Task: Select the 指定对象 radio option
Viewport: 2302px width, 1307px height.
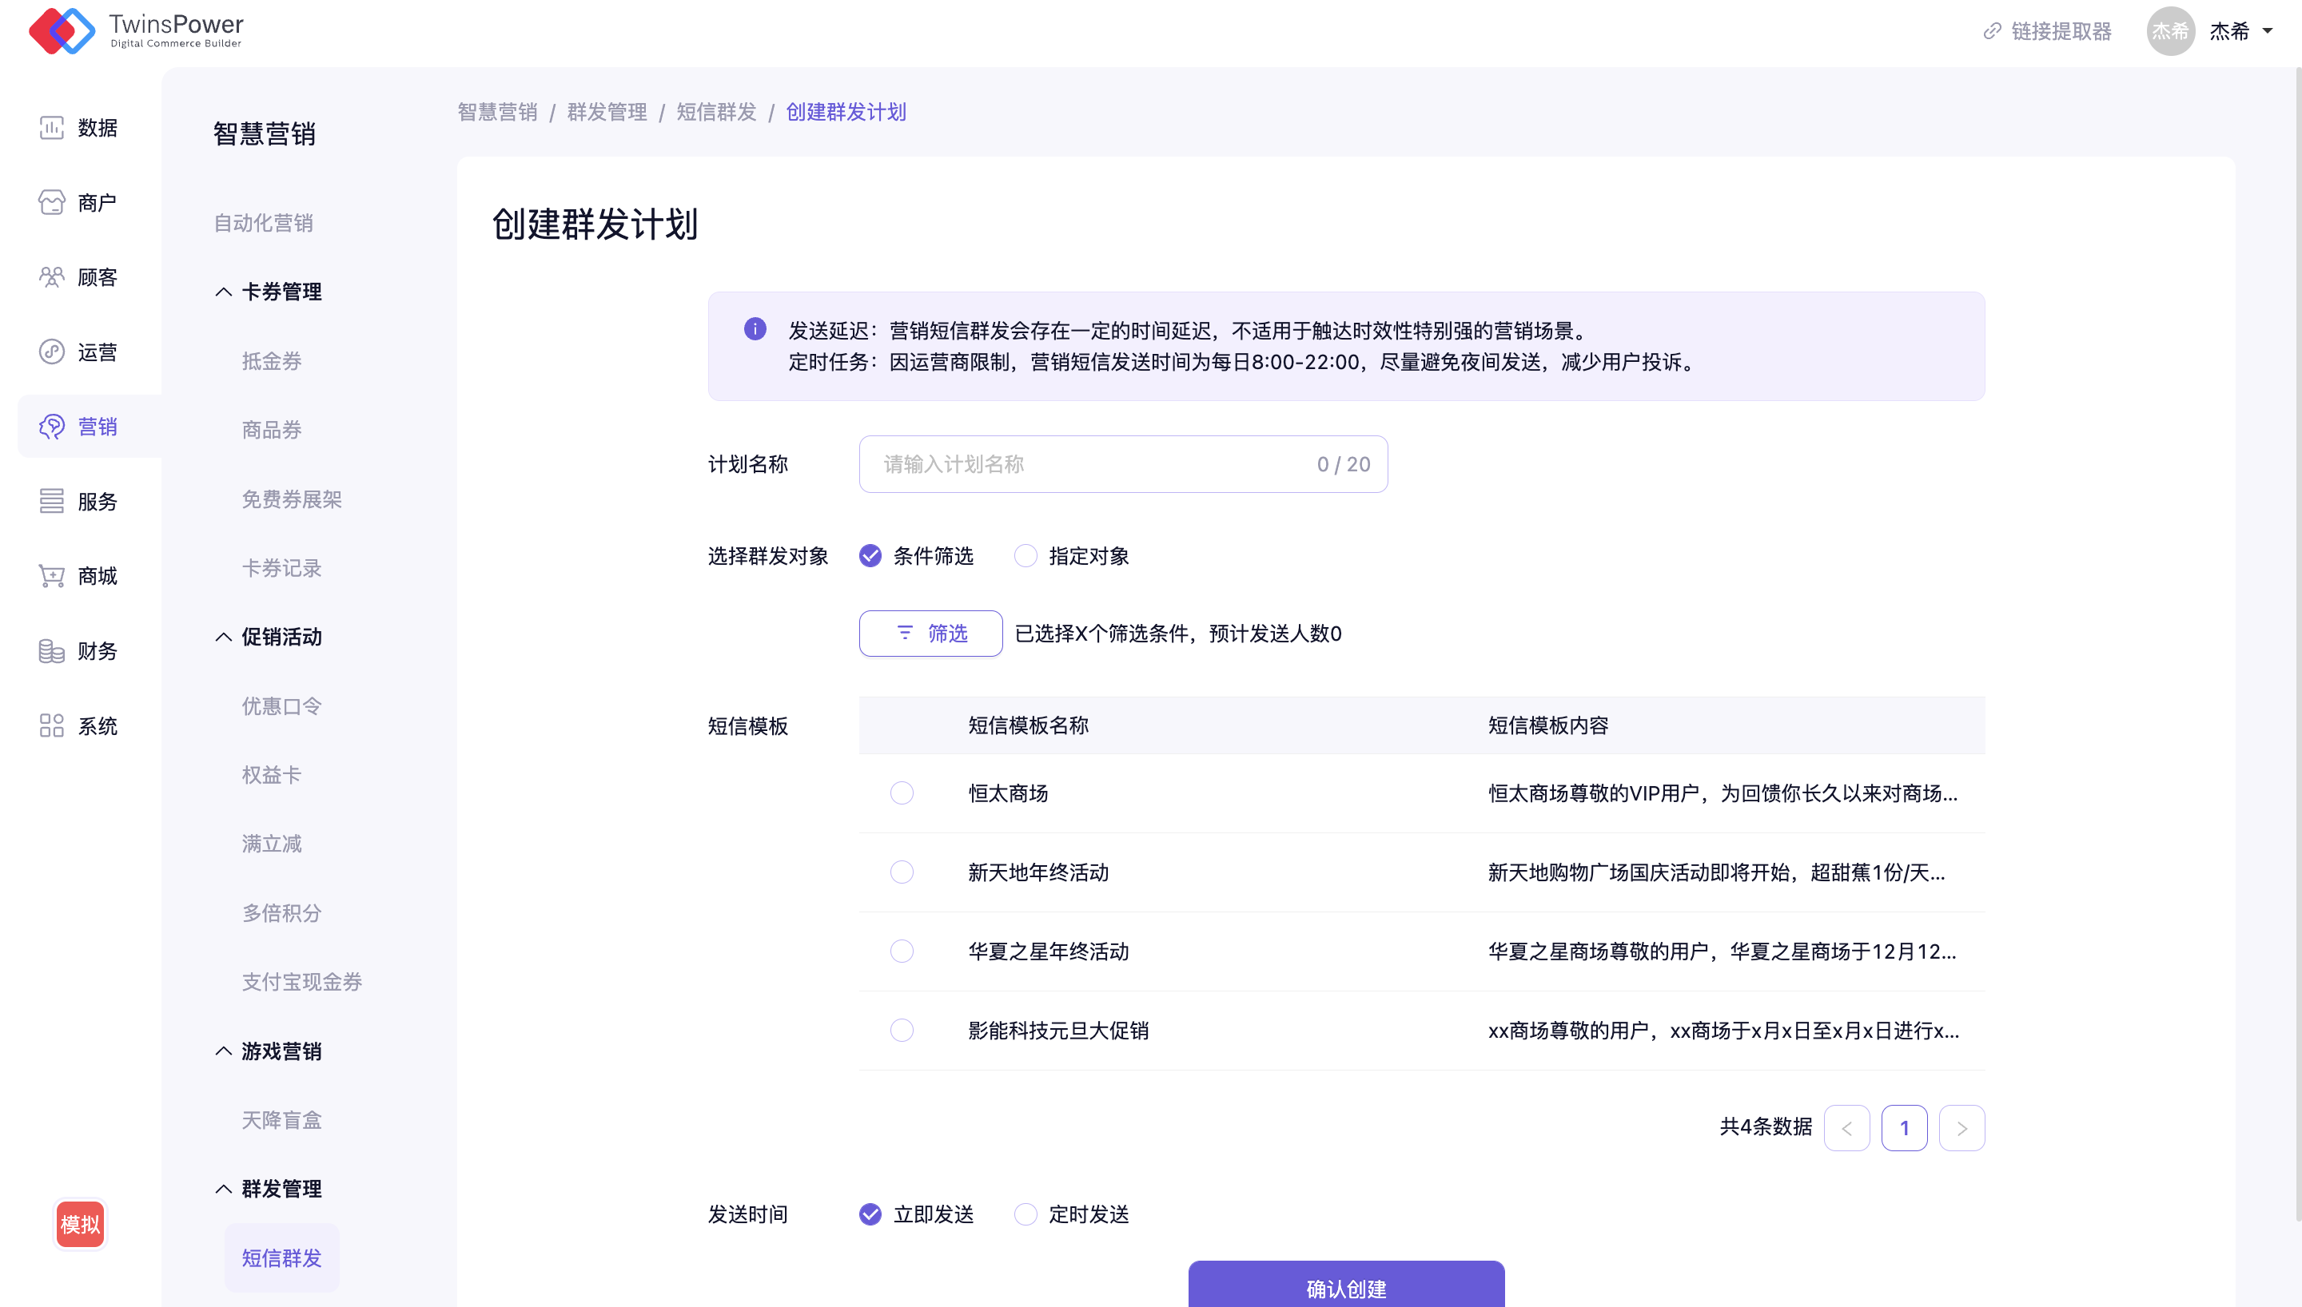Action: 1026,556
